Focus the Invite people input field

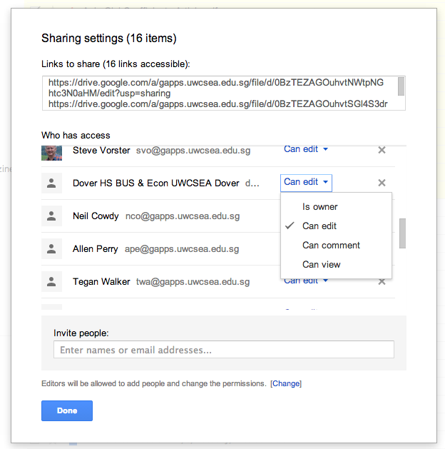(223, 350)
